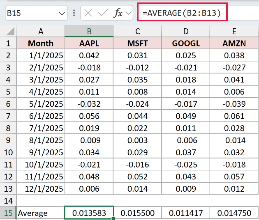This screenshot has height=220, width=259.
Task: Select GOOGL cell with value 0.009
Action: point(186,189)
